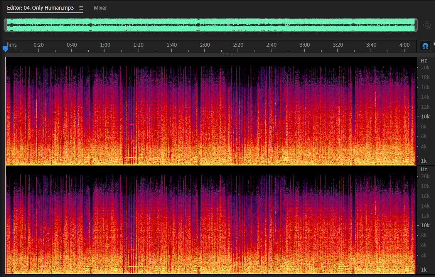
Task: Click the 1:00 mark on the time ruler
Action: click(x=105, y=45)
